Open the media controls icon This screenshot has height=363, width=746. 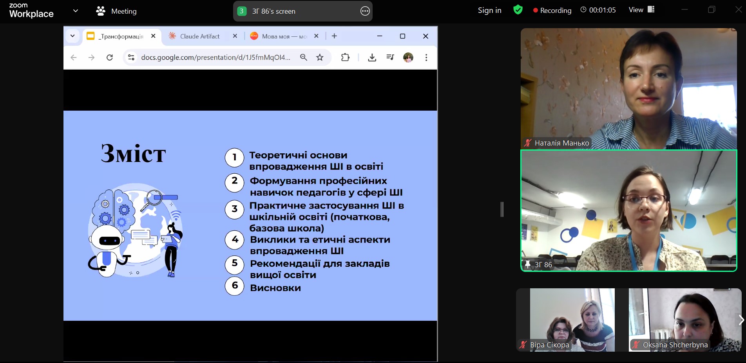[x=390, y=58]
